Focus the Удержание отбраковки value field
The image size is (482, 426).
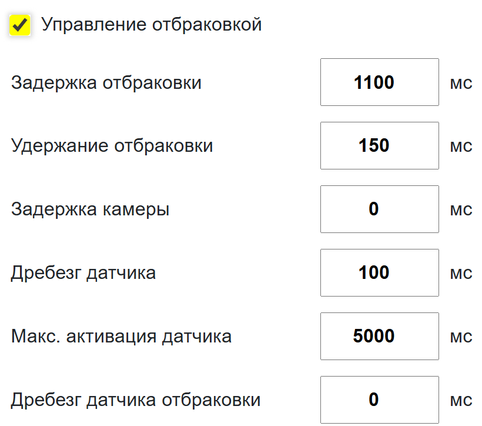click(379, 145)
